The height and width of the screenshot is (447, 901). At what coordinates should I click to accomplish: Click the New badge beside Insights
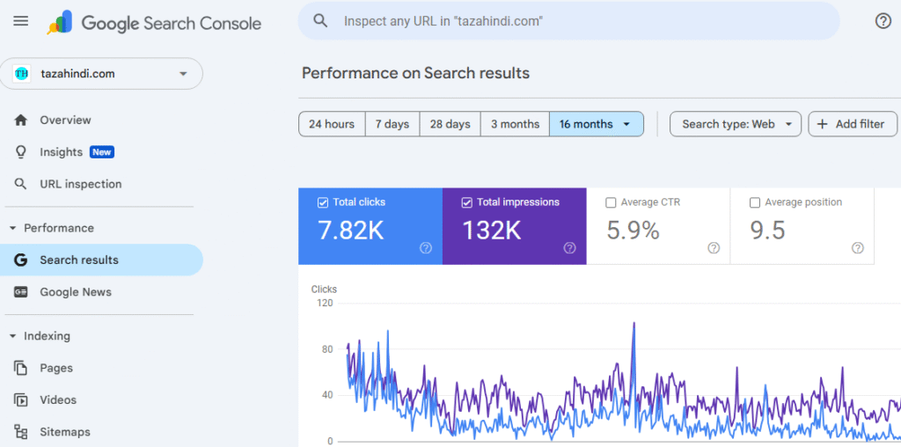(102, 152)
